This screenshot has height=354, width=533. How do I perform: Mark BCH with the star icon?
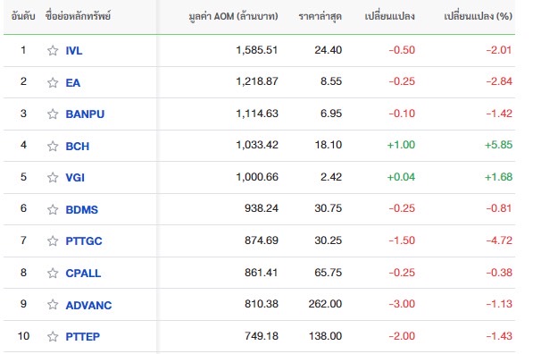click(53, 146)
